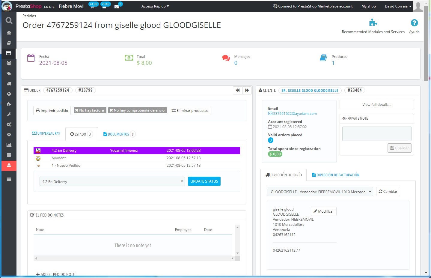Open David Correia user account dropdown
The height and width of the screenshot is (278, 431).
(398, 6)
